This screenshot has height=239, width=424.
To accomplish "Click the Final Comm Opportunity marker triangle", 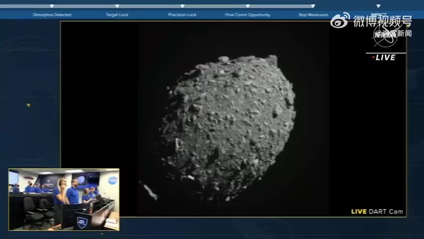I will click(248, 6).
